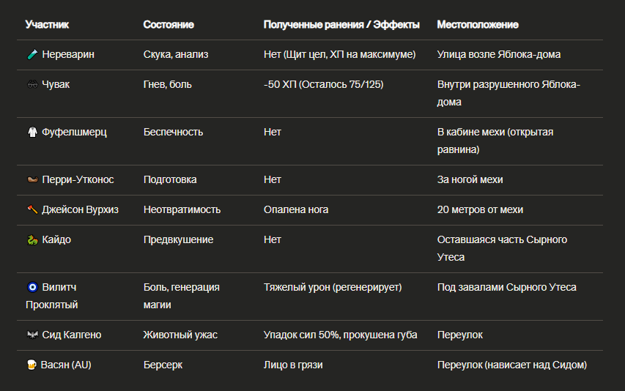This screenshot has height=391, width=625.
Task: Click the beer mug emoji beside Васян
Action: click(32, 365)
